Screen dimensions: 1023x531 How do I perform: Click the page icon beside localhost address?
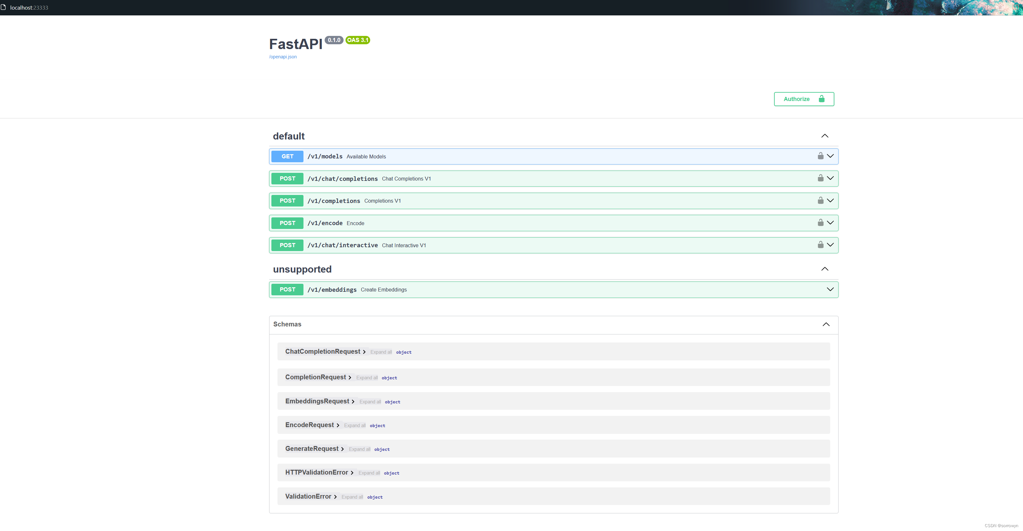[4, 7]
